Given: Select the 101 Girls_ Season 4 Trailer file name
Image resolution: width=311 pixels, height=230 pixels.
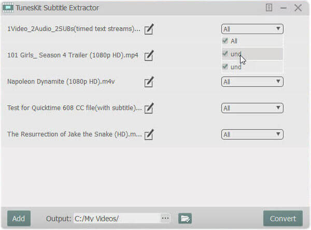Looking at the screenshot, I should click(x=73, y=55).
